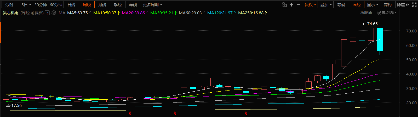The image size is (418, 117).
Task: Click the stock name 昊志机电
Action: pyautogui.click(x=11, y=13)
